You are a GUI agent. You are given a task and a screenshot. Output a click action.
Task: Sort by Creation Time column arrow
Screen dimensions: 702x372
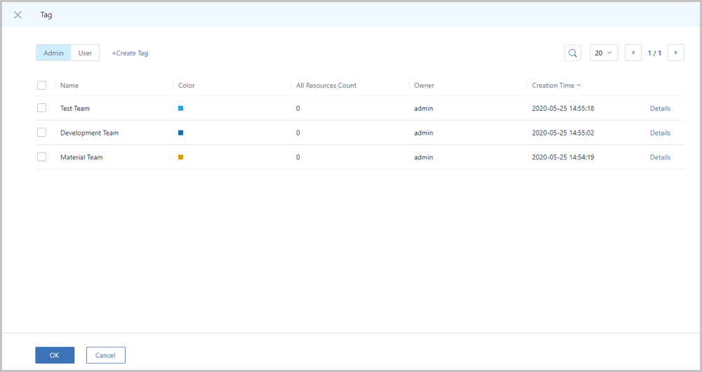pyautogui.click(x=579, y=85)
